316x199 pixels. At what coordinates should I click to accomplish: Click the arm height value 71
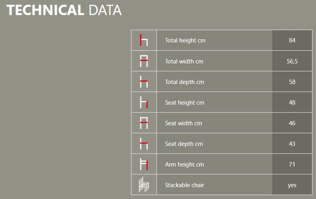coord(292,165)
